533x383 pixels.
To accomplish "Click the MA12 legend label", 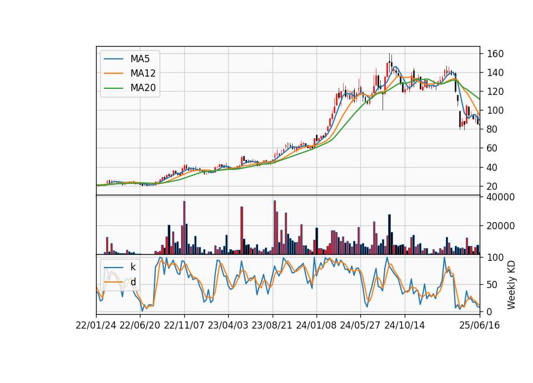I will click(143, 73).
